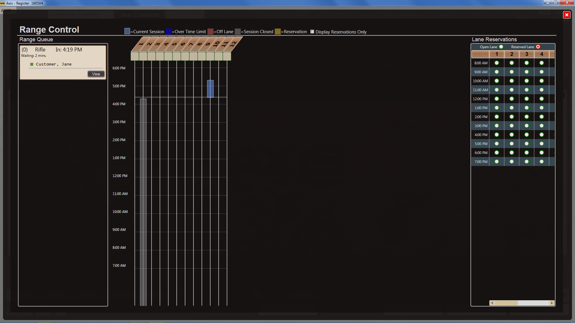Reserve lane 2 at 9:00 AM

(512, 72)
